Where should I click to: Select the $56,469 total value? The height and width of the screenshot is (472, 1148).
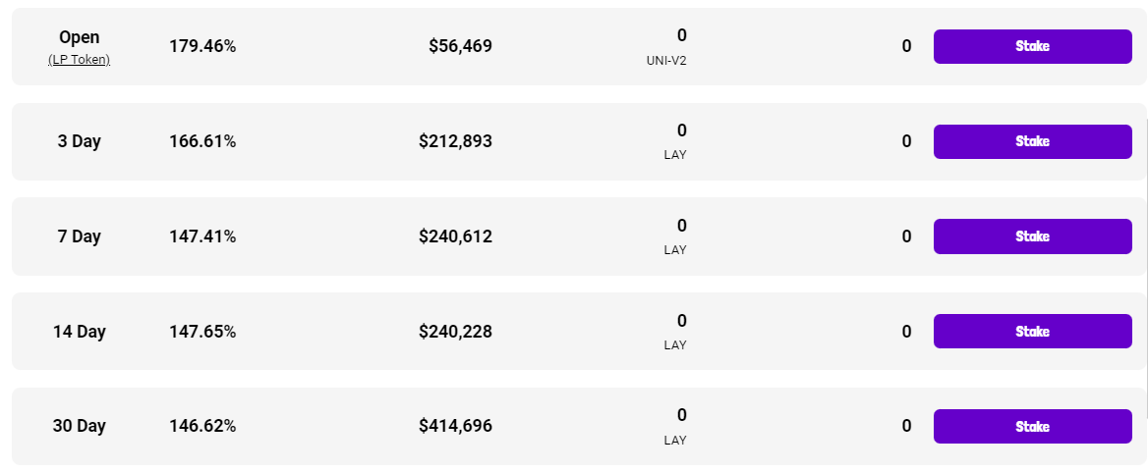tap(460, 46)
